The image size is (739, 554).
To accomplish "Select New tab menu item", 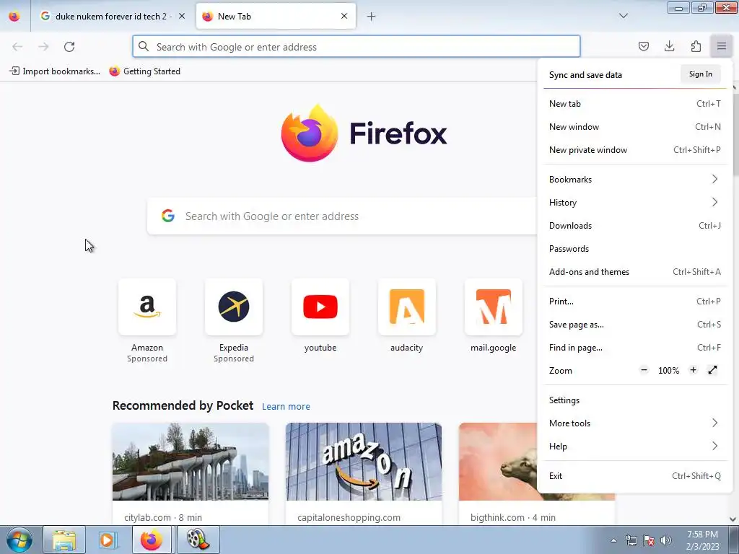I will coord(635,104).
